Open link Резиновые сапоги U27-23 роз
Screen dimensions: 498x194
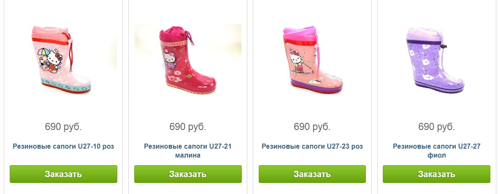pos(312,147)
